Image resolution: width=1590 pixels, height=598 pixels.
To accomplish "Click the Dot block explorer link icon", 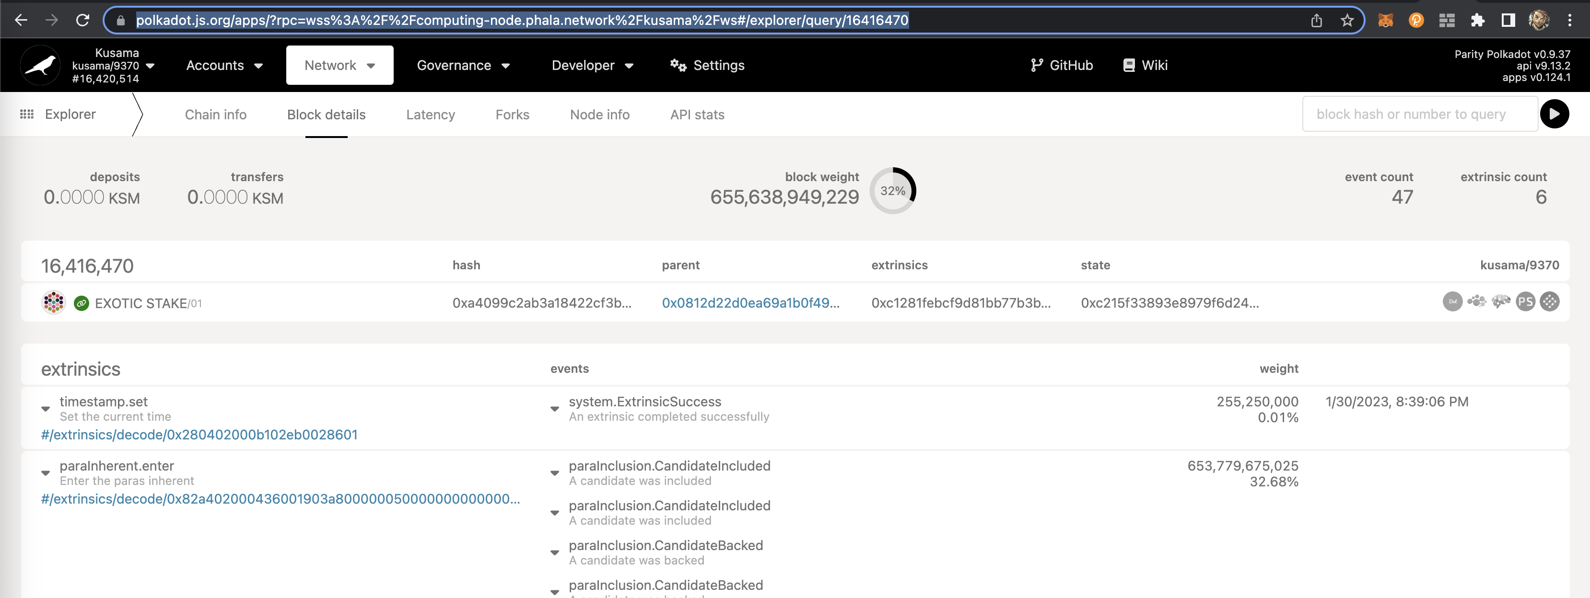I will coord(1452,302).
